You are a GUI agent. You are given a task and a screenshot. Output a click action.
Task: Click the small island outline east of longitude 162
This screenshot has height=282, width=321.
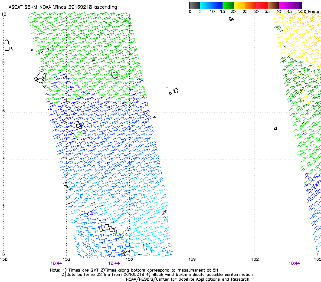(275, 128)
